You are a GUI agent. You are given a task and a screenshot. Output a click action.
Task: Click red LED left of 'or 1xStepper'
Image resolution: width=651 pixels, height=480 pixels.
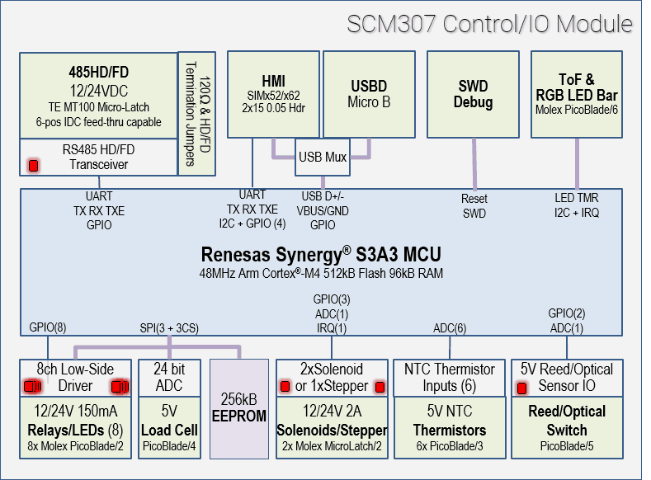click(x=285, y=387)
